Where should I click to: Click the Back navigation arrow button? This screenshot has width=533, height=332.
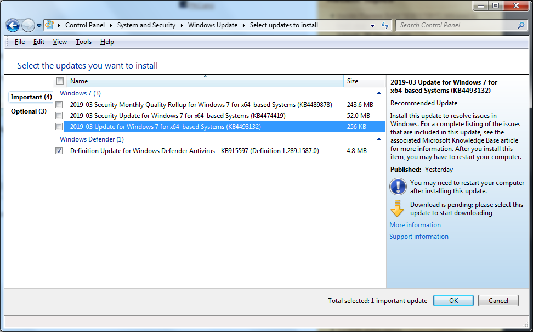click(13, 25)
